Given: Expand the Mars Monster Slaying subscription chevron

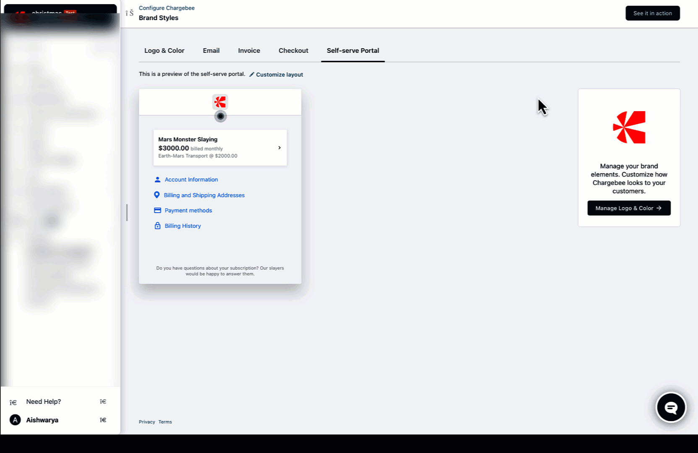Looking at the screenshot, I should click(280, 148).
